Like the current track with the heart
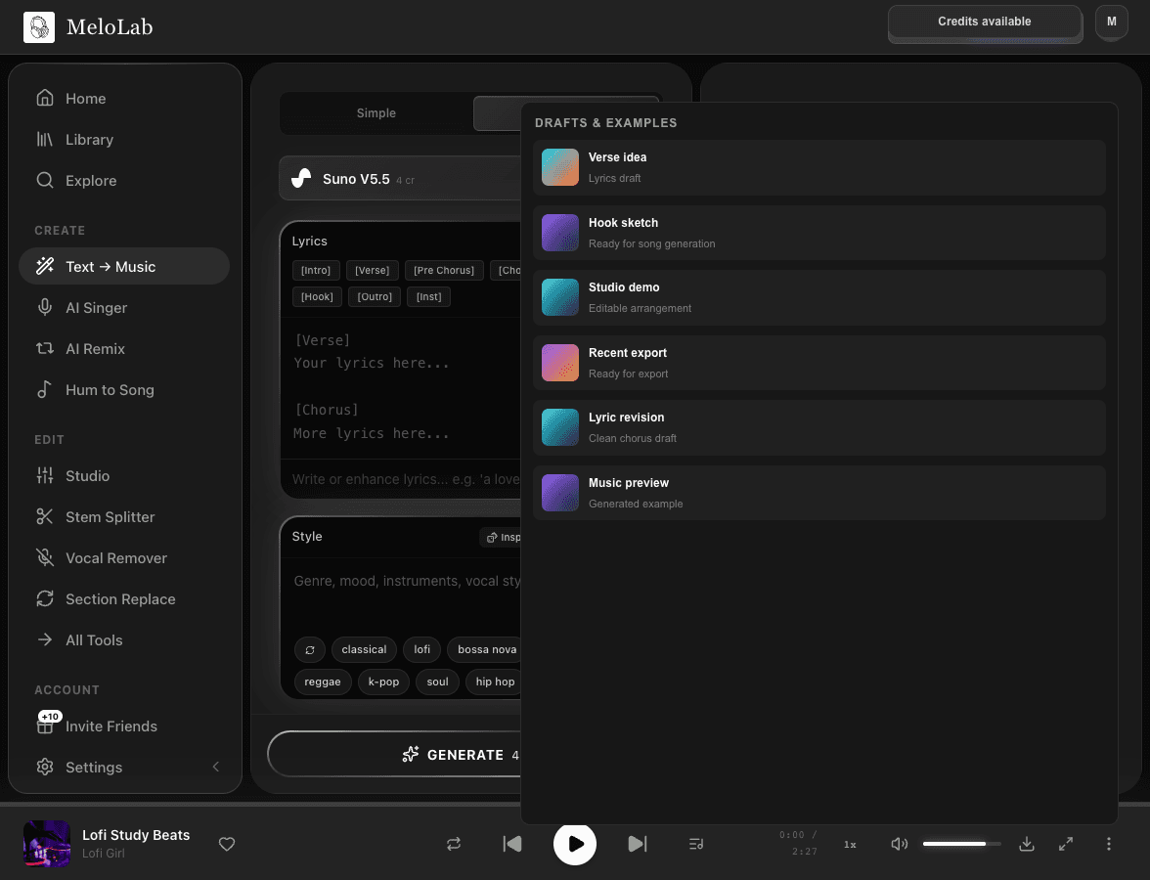 pyautogui.click(x=227, y=844)
